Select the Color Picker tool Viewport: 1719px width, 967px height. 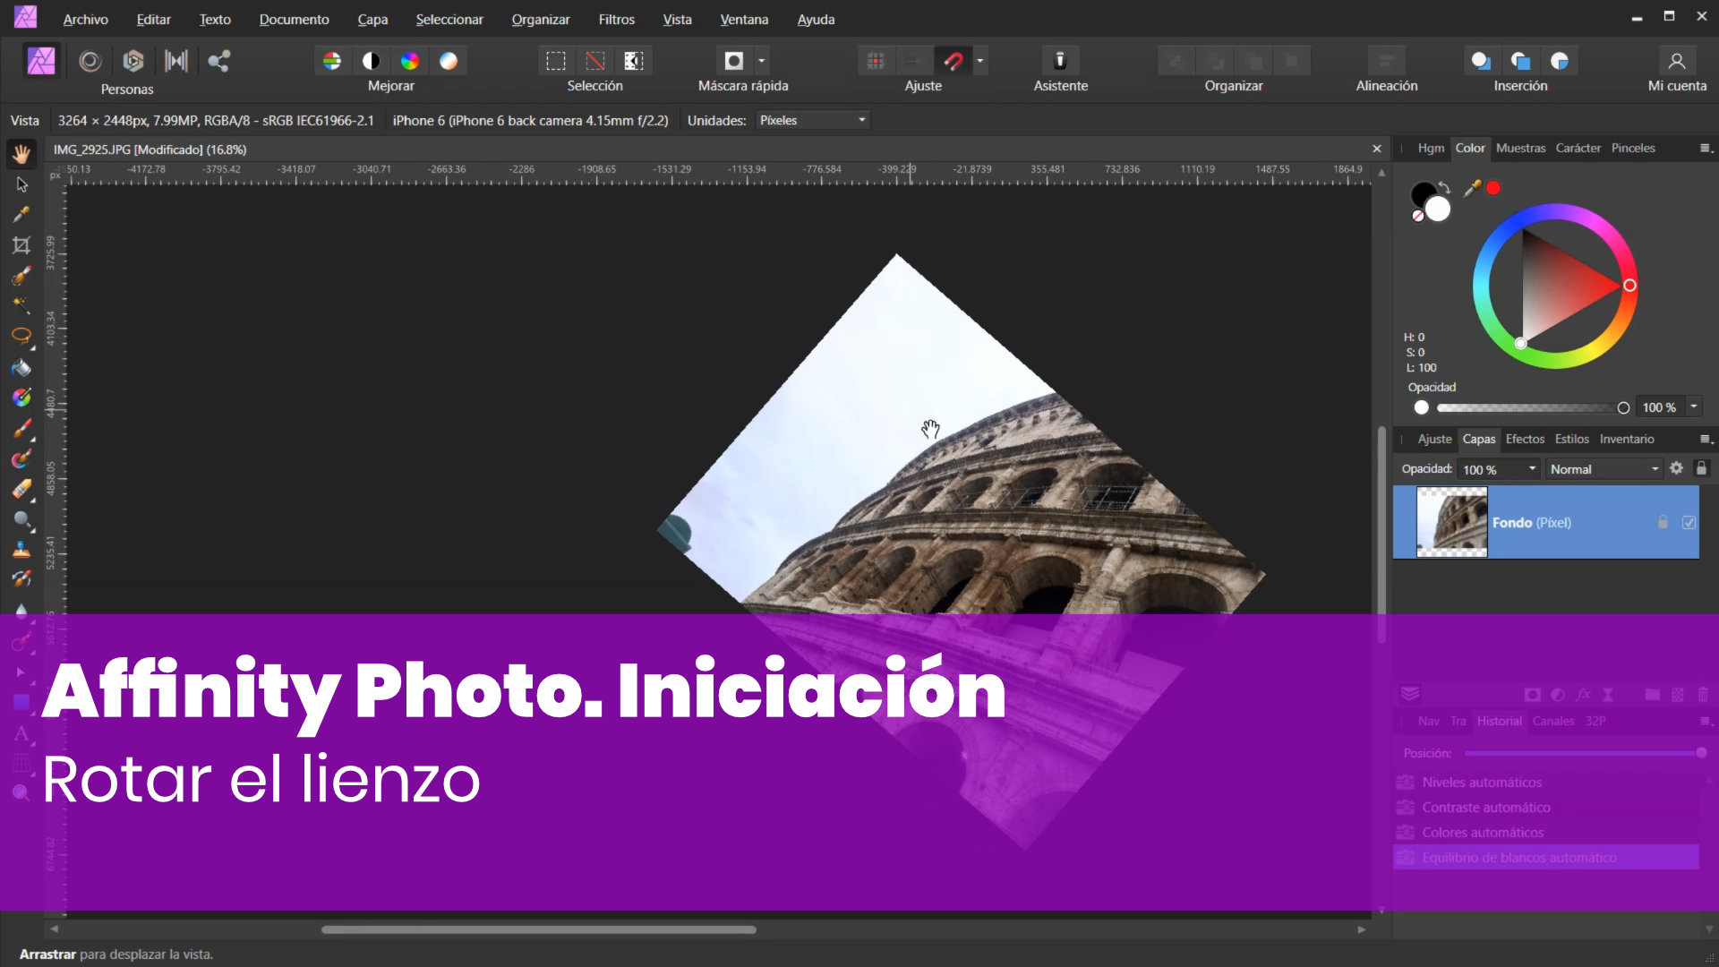(x=21, y=215)
